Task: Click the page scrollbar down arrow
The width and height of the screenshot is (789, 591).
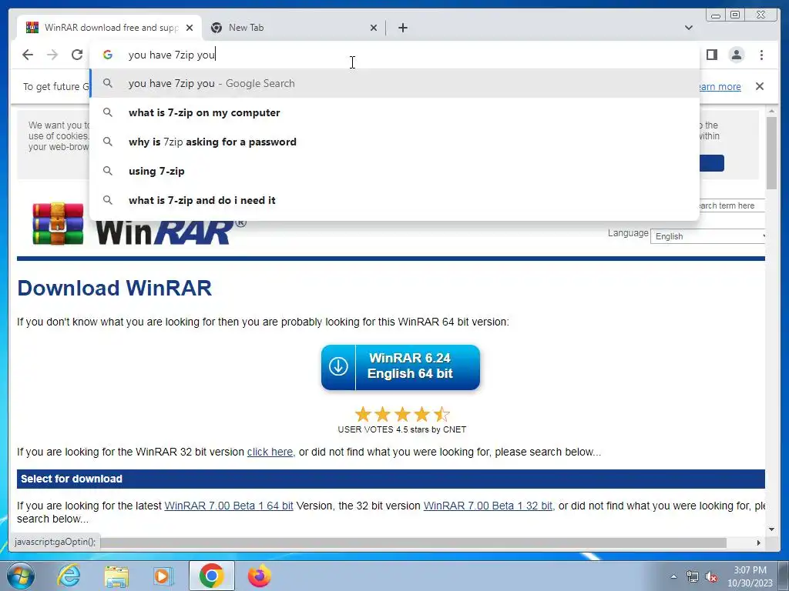Action: pyautogui.click(x=772, y=529)
